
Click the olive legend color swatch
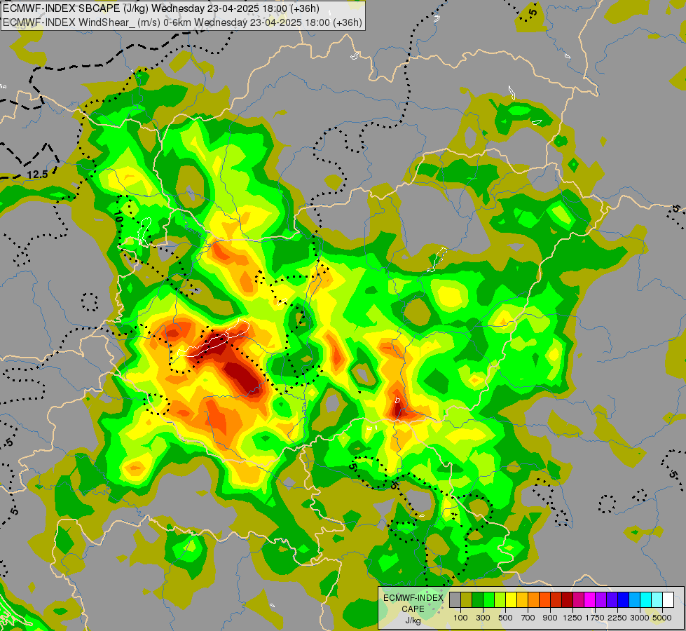click(467, 599)
